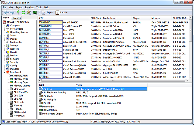
Task: Click the Back arrow toolbar icon
Action: (6, 12)
